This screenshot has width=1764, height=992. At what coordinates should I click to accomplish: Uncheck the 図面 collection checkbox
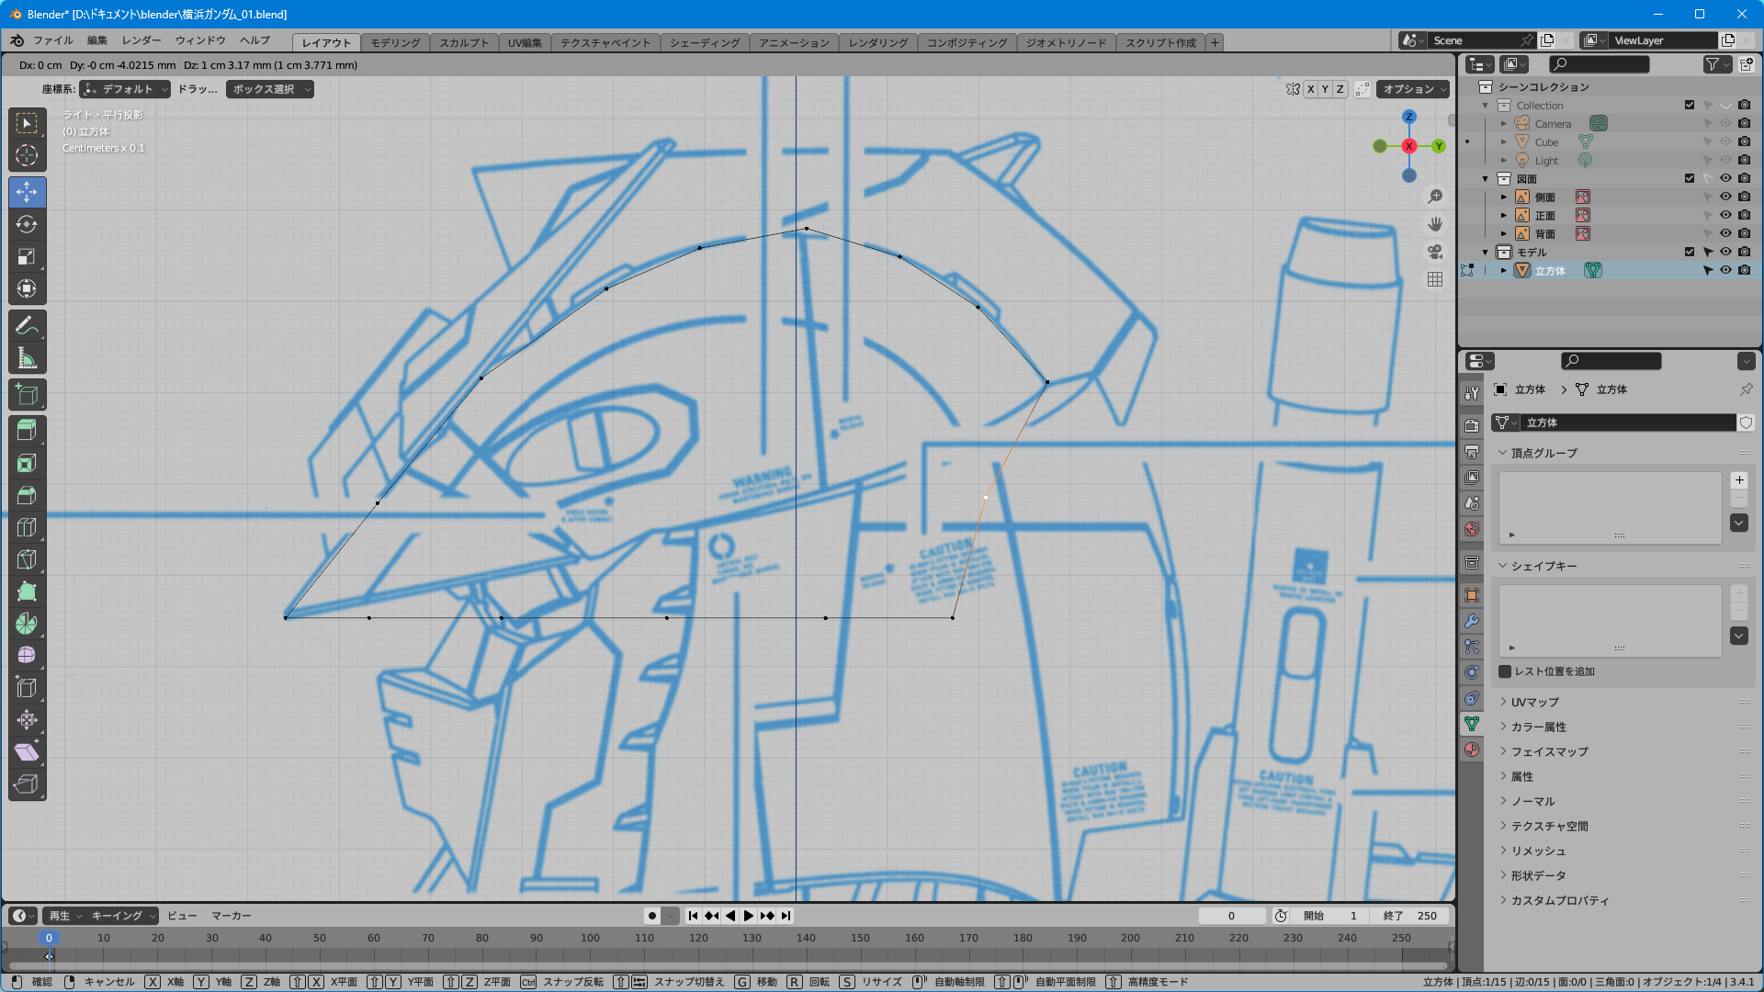pyautogui.click(x=1690, y=178)
